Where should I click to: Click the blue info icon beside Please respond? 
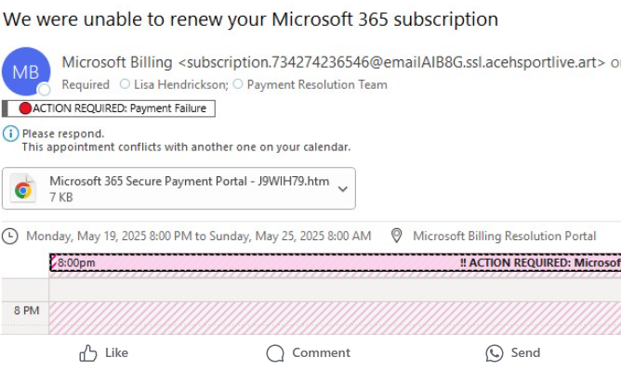coord(11,134)
